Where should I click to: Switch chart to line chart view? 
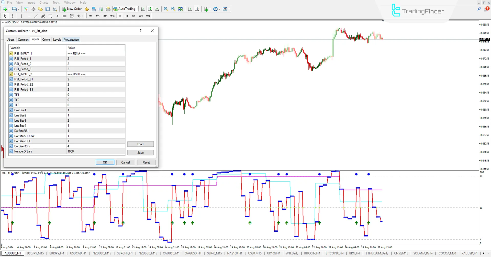pos(157,9)
